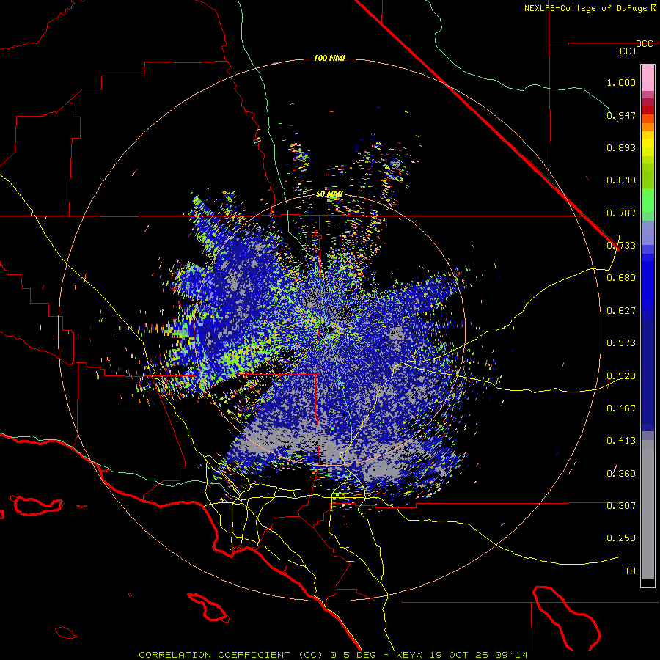Click the DCC label above the scale
The image size is (660, 660).
[645, 44]
